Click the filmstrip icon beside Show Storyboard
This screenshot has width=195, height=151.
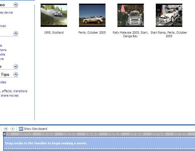pyautogui.click(x=21, y=129)
